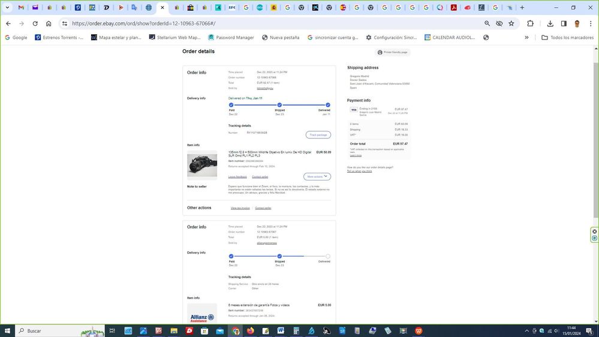Image resolution: width=599 pixels, height=337 pixels.
Task: Open the Configuración: Sincr... bookmark
Action: click(391, 37)
